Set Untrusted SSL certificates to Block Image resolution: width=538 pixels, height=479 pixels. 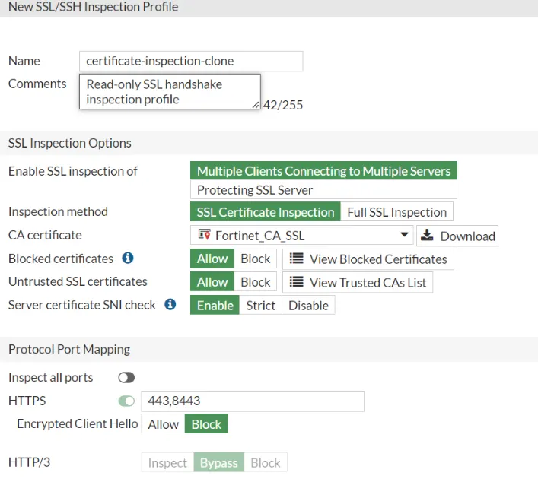(255, 282)
